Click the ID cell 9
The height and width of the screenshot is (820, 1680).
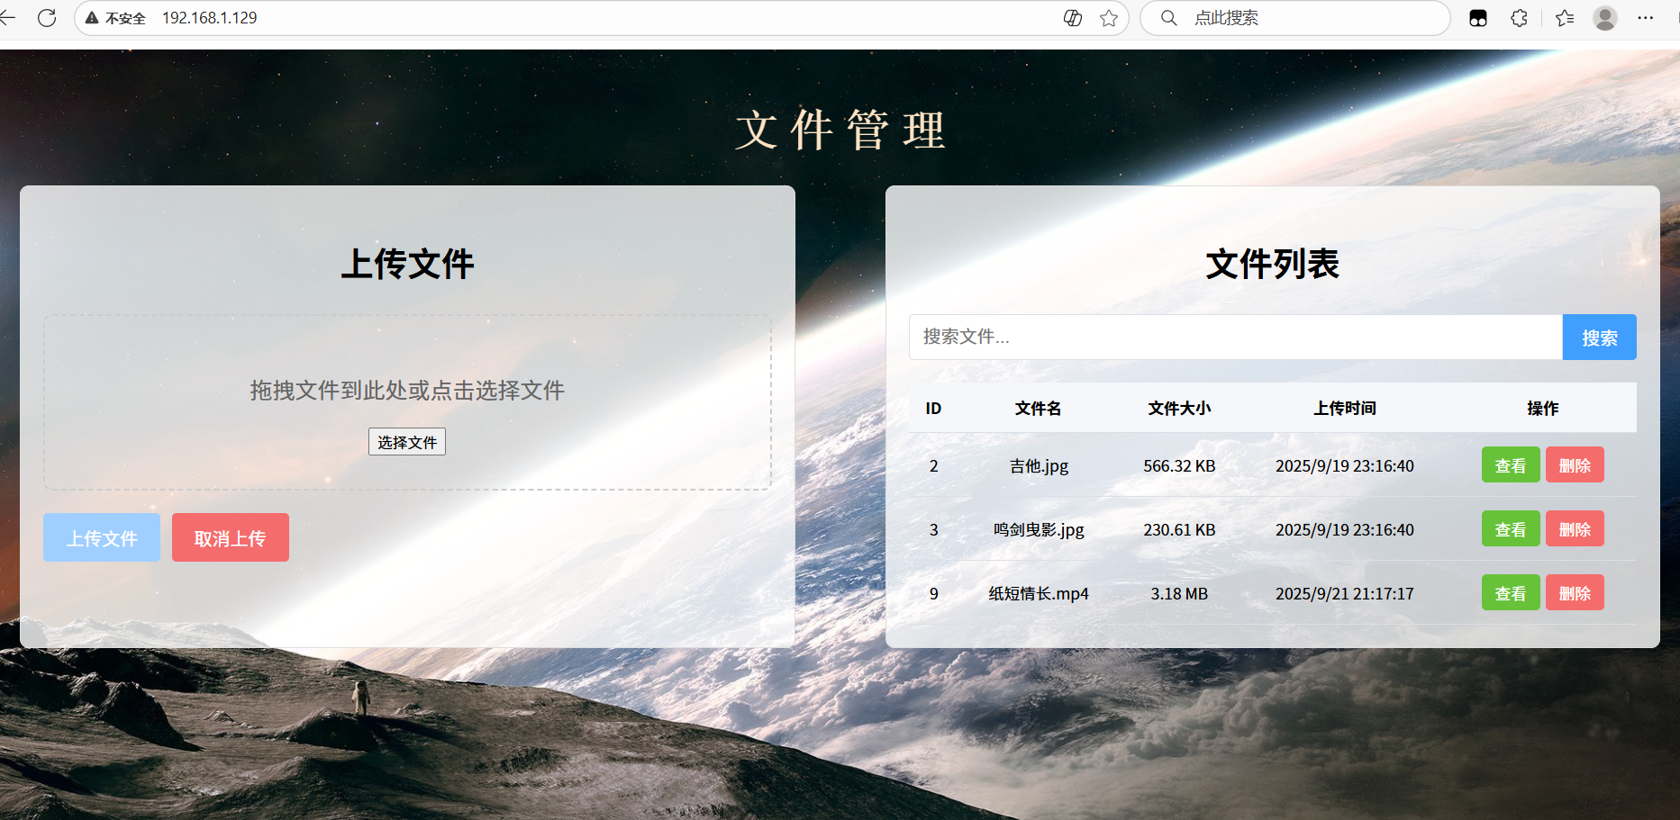(934, 594)
